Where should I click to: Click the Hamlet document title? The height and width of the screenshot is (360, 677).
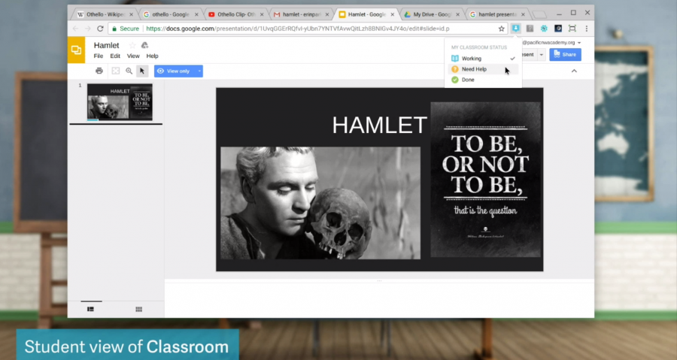106,45
